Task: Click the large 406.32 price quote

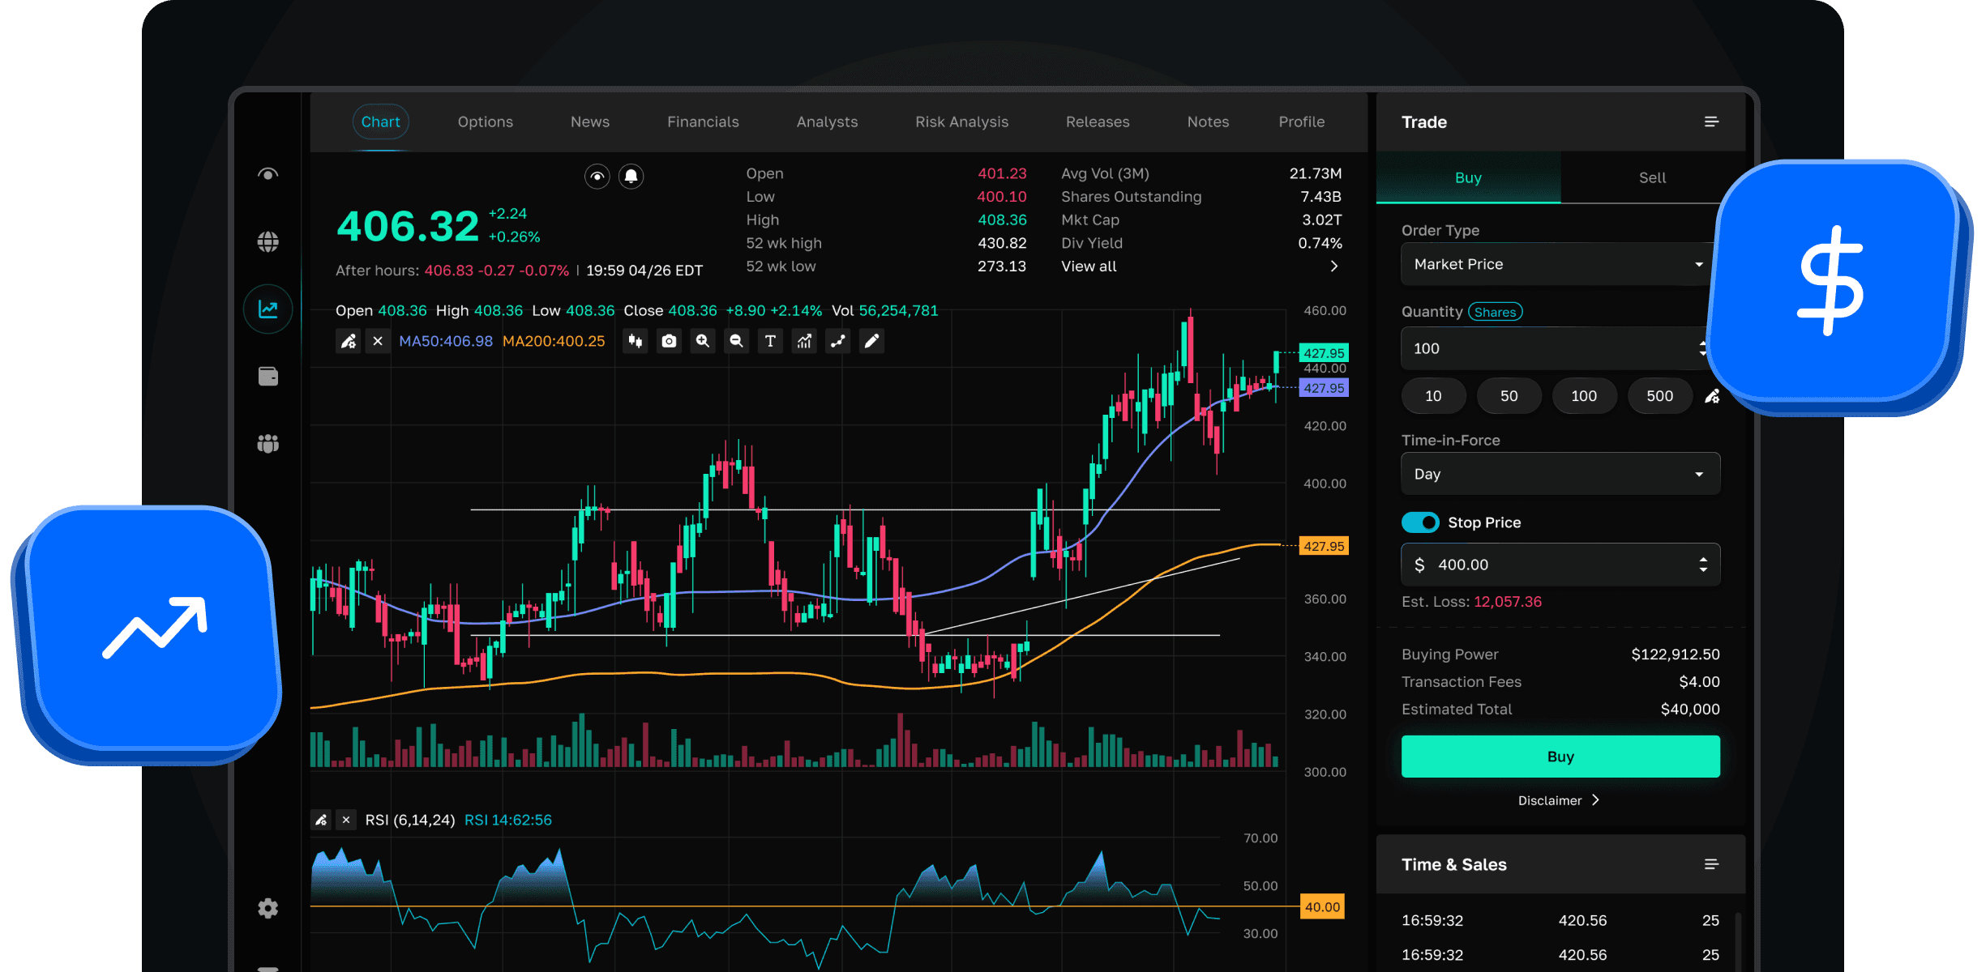Action: point(408,226)
